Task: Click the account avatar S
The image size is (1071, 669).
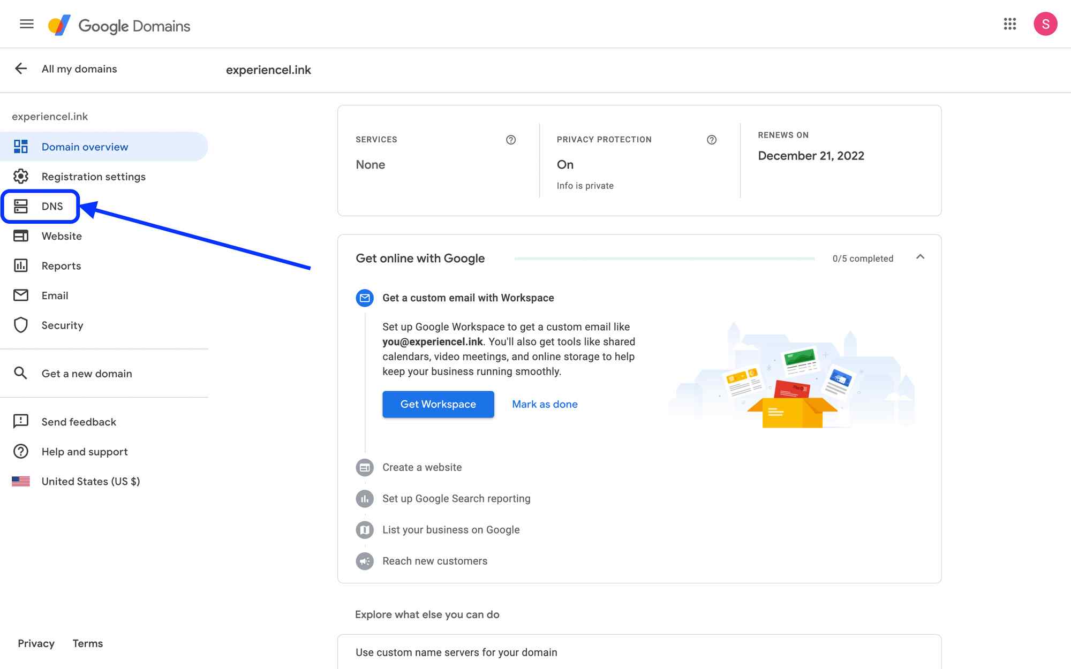Action: click(1045, 24)
